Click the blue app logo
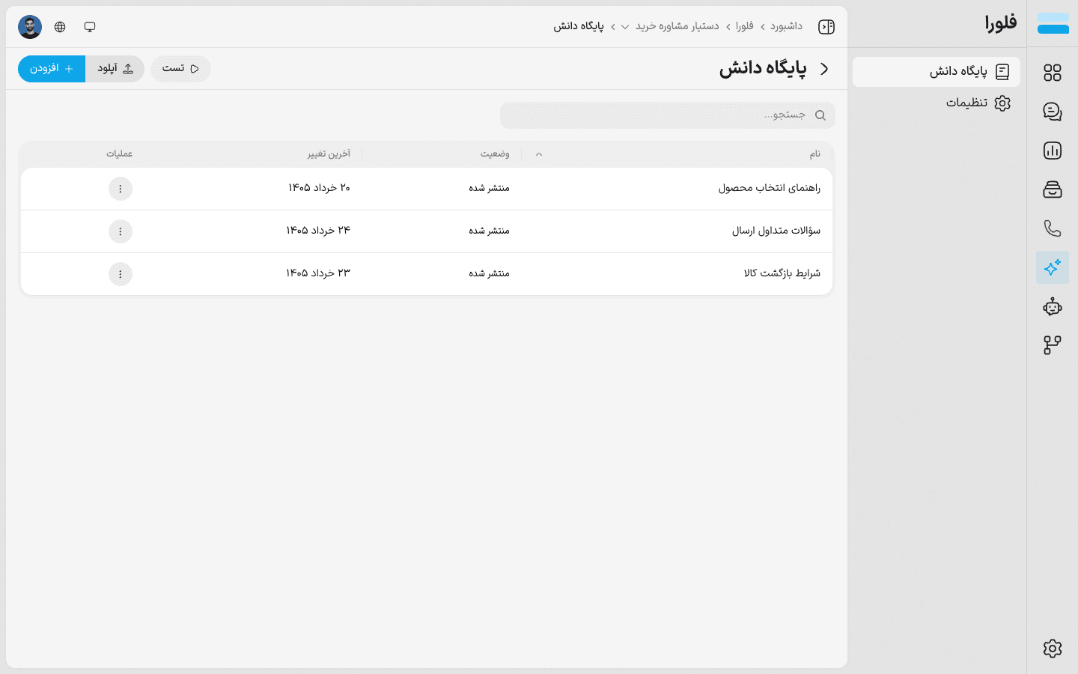This screenshot has height=674, width=1078. coord(1053,23)
